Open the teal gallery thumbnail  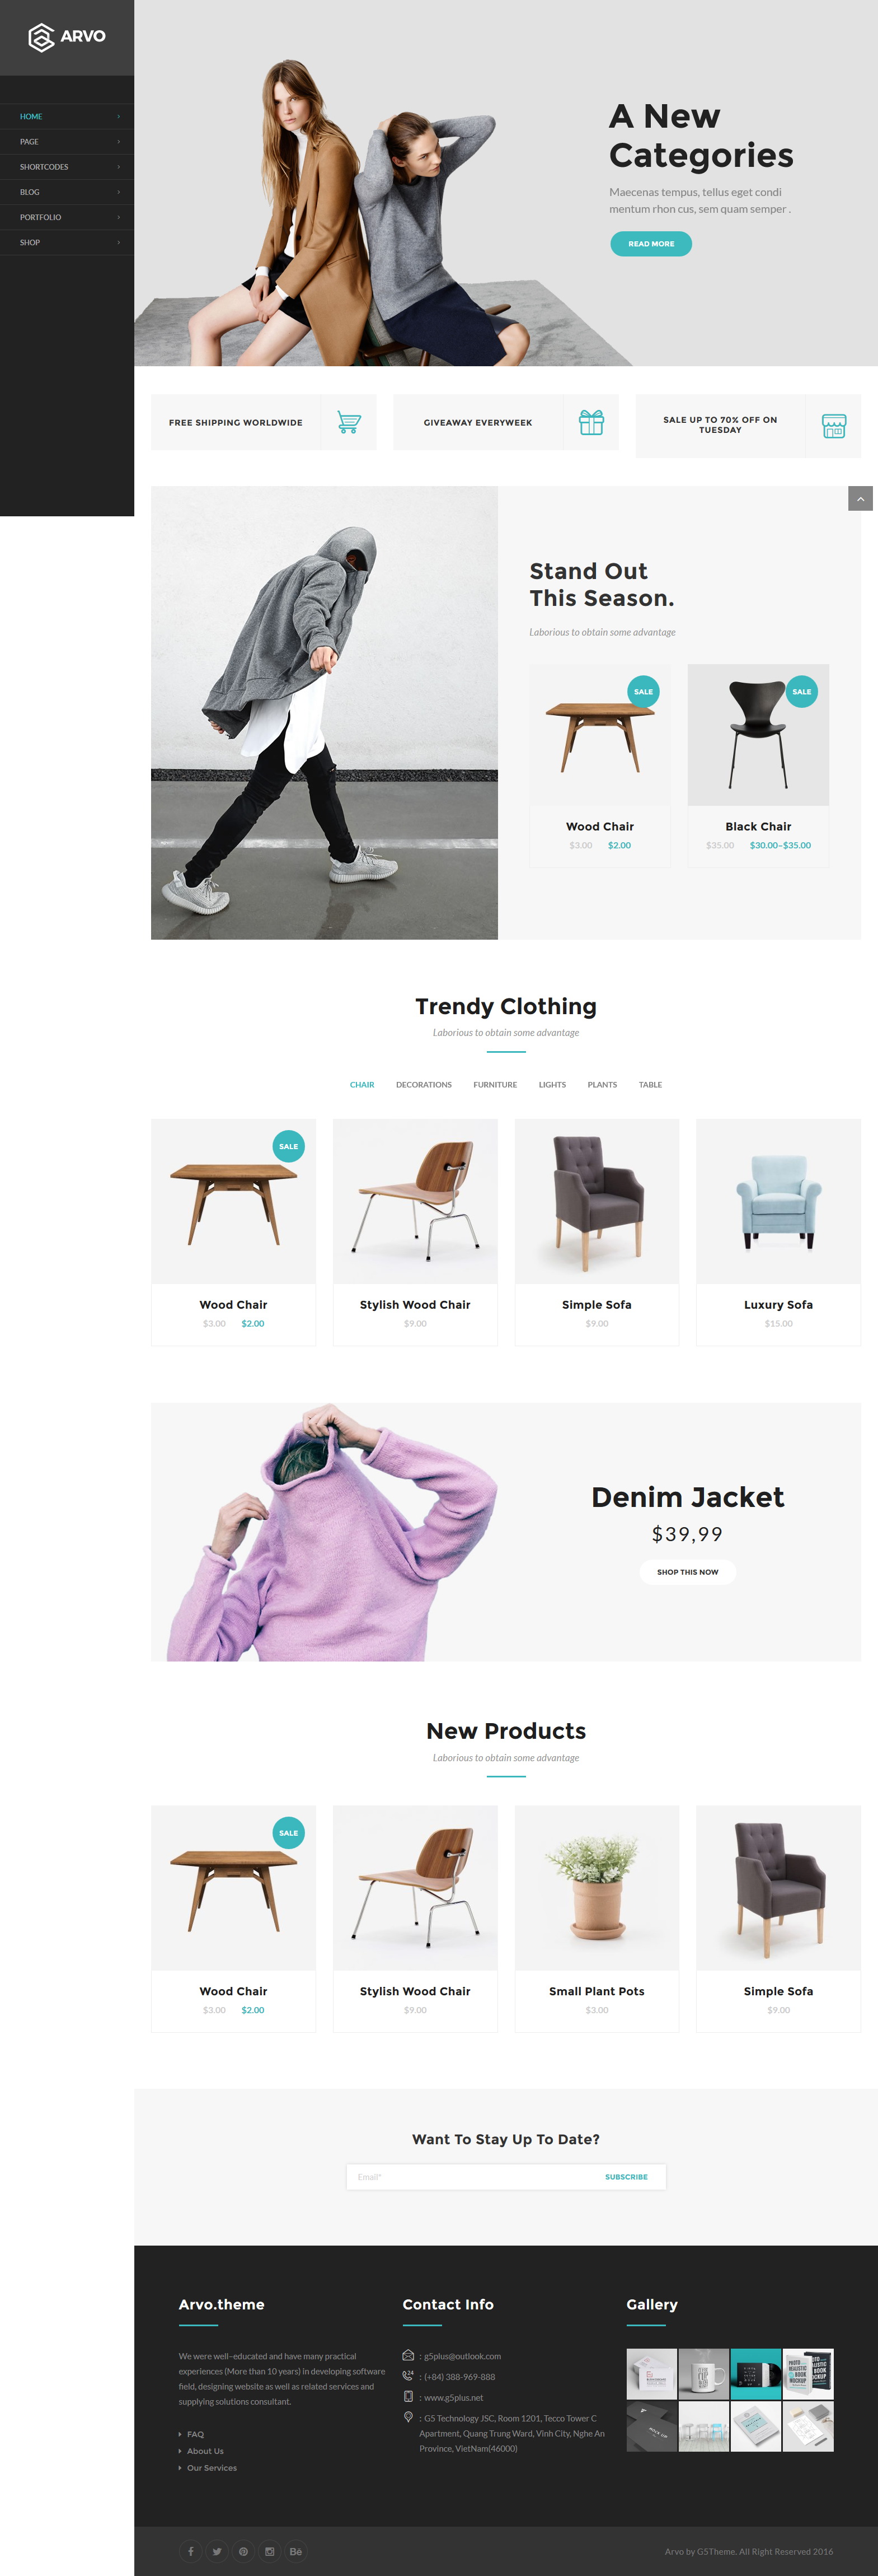pos(756,2373)
